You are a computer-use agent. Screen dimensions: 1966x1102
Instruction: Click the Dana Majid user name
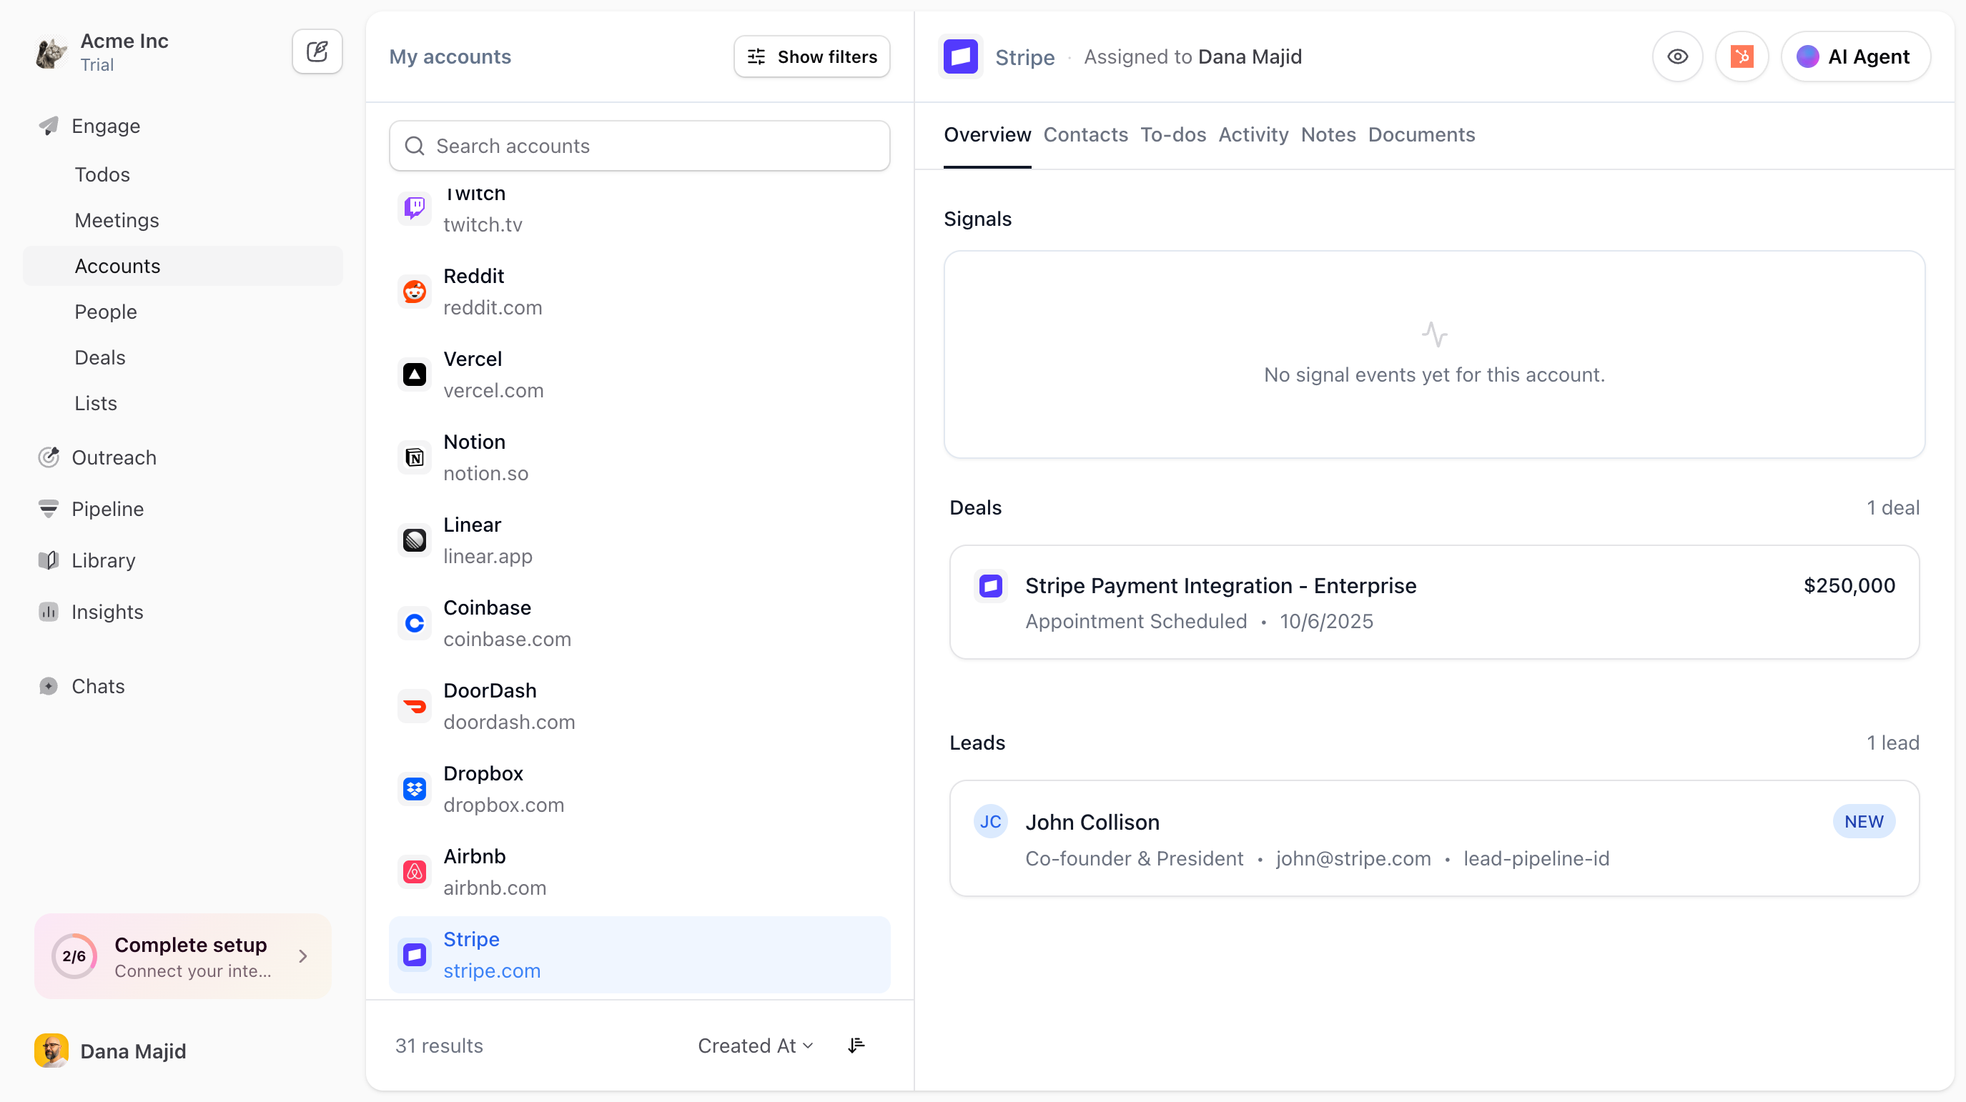coord(133,1051)
